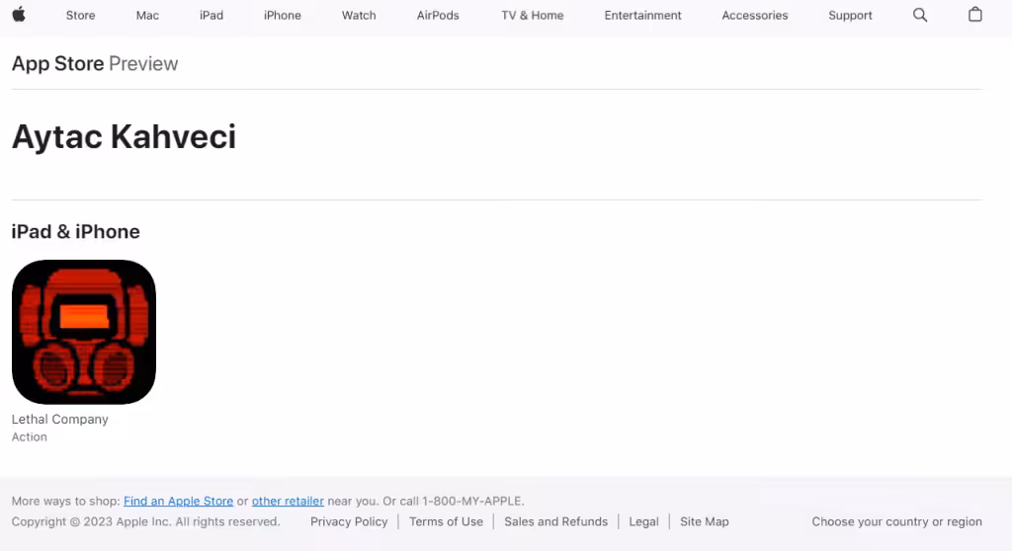This screenshot has height=551, width=1012.
Task: Click the Lethal Company app title
Action: [x=60, y=420]
